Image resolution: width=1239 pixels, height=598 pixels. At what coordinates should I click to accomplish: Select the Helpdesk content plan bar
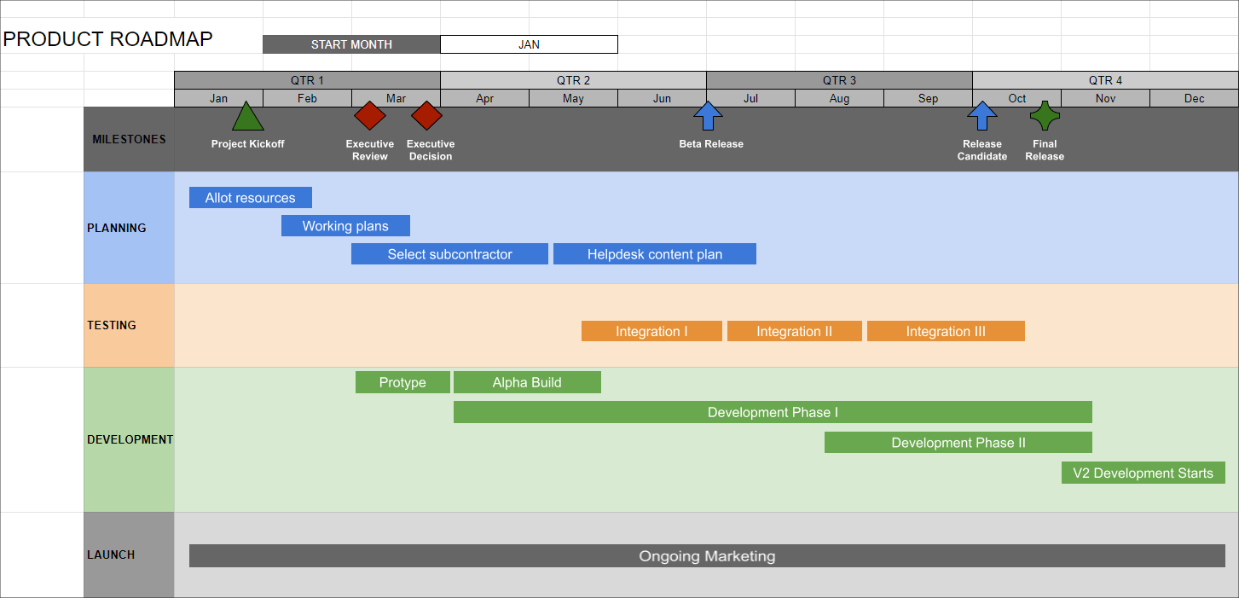coord(654,253)
